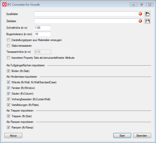The height and width of the screenshot is (143, 156).
Task: Focus the Schnitthöhe input field
Action: coord(42,28)
